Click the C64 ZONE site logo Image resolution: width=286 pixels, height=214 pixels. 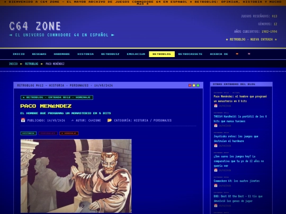(35, 26)
